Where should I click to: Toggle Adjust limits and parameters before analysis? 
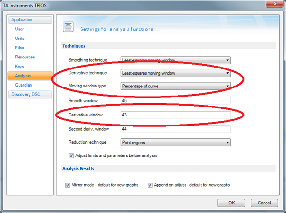coord(71,156)
